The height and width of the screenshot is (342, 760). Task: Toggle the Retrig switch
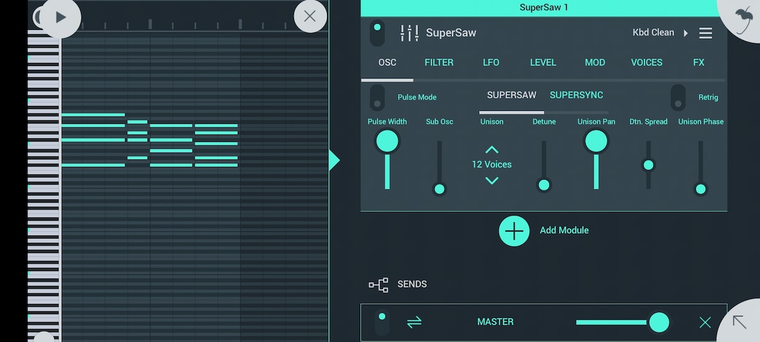pos(678,98)
